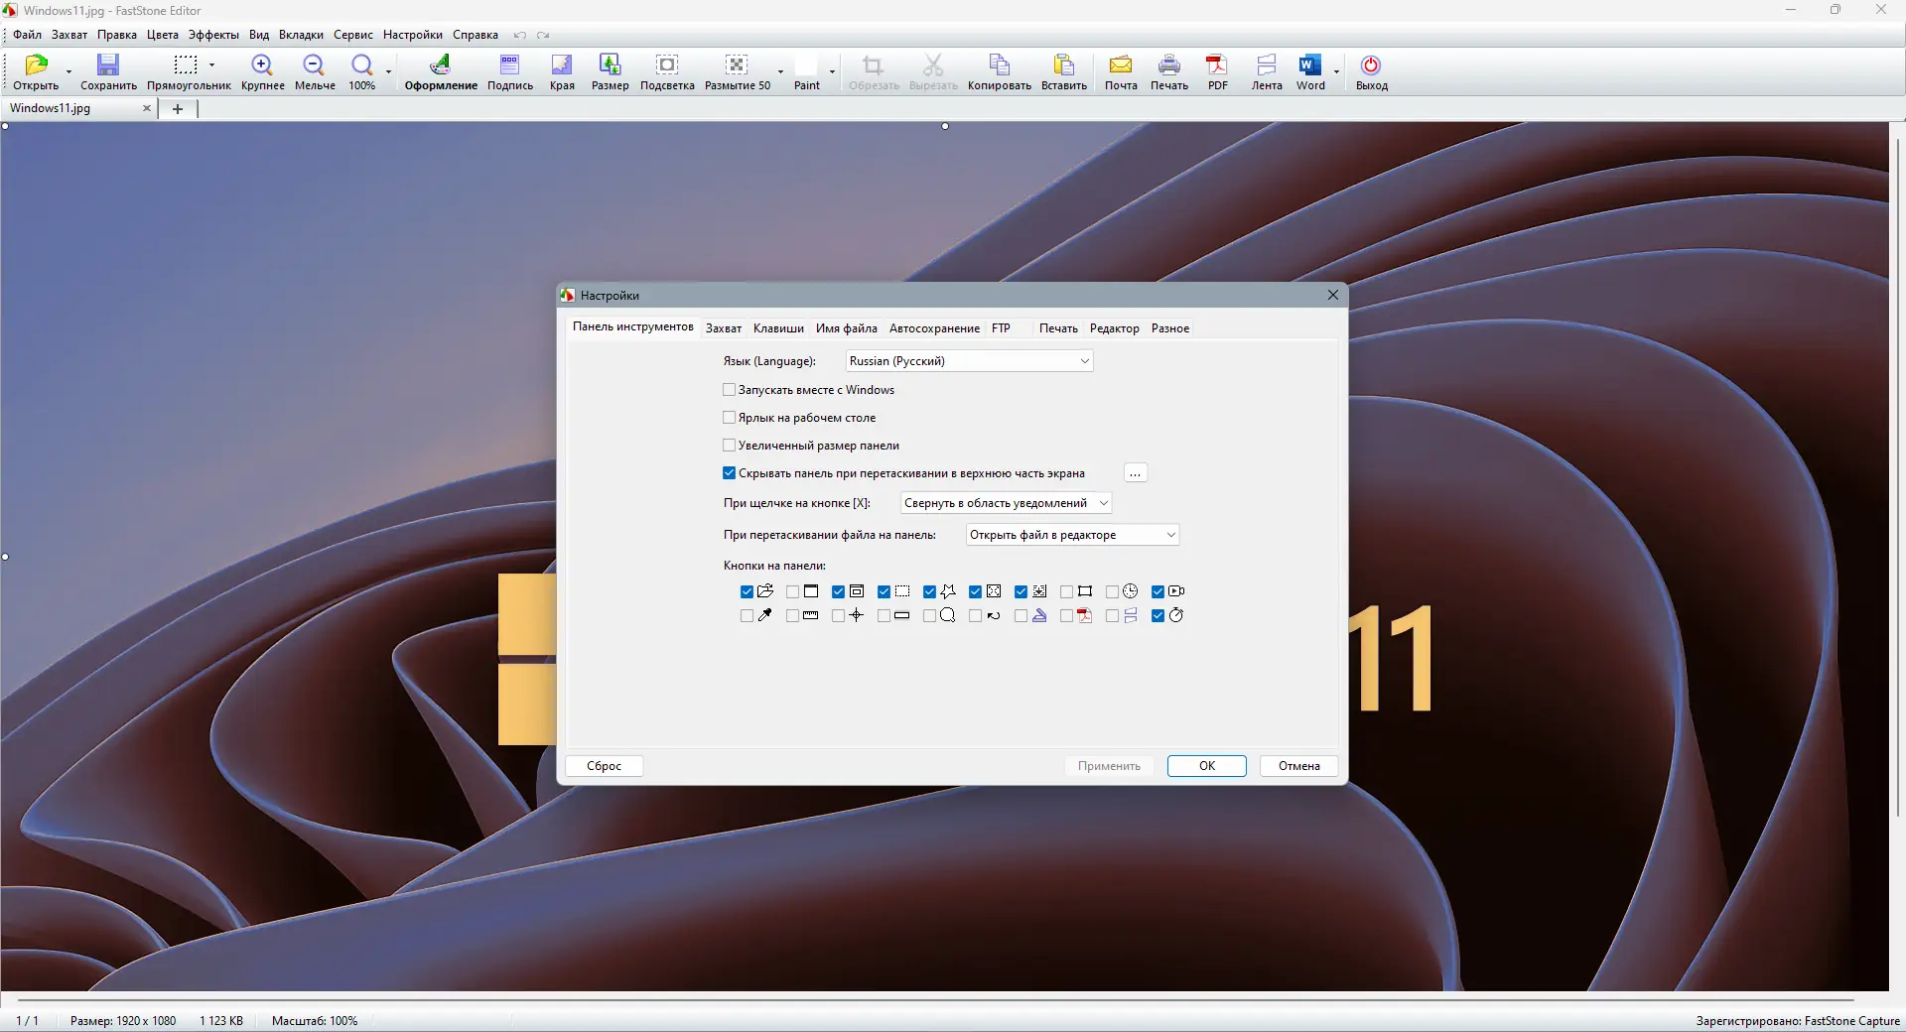The width and height of the screenshot is (1906, 1032).
Task: Click the Вставить toolbar icon
Action: click(x=1064, y=71)
